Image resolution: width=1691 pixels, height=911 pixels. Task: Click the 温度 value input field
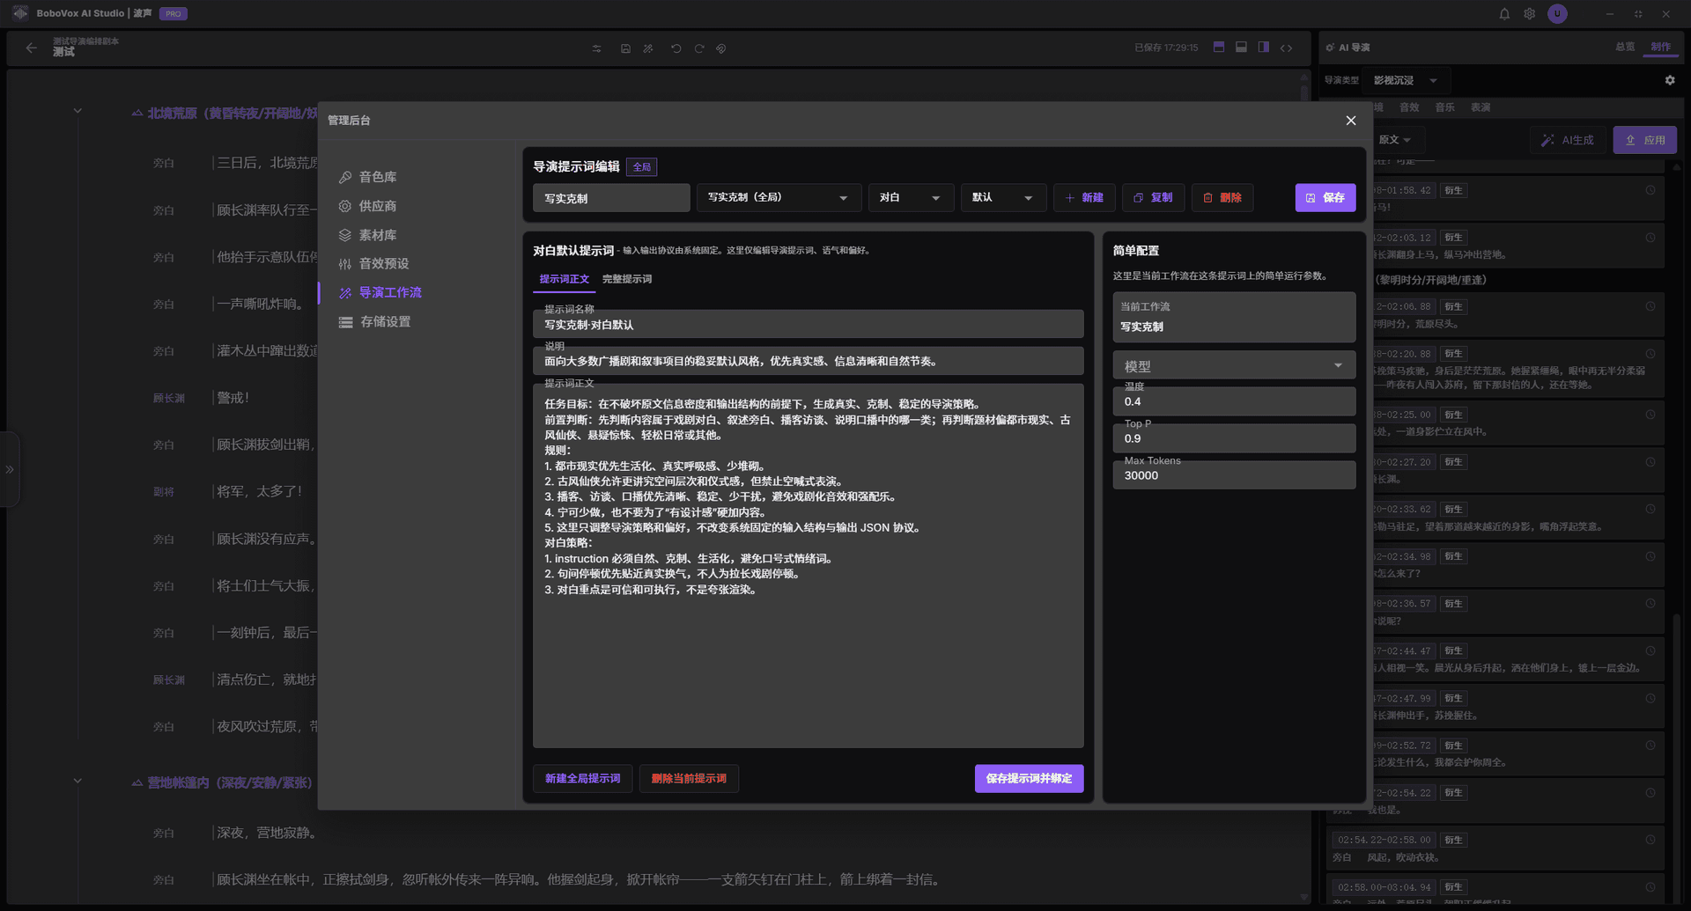click(x=1233, y=402)
